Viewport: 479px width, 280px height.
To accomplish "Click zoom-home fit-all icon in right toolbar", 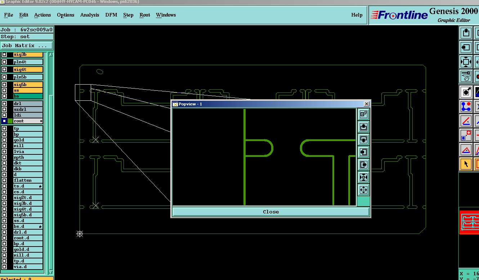I will (466, 62).
